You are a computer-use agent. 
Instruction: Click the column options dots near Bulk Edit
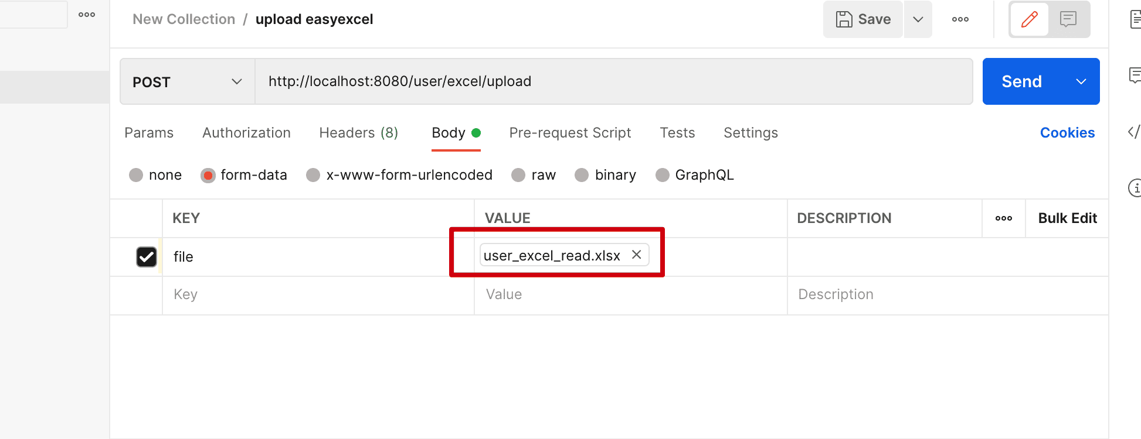pyautogui.click(x=1003, y=218)
